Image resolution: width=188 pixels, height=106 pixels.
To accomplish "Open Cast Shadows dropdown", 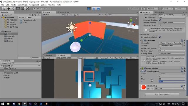I will pos(172,17).
